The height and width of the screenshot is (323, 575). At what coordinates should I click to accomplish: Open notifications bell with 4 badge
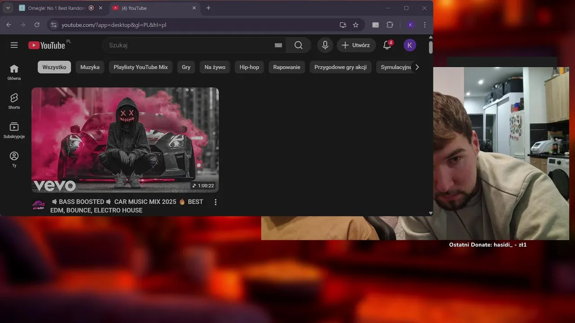click(x=387, y=45)
